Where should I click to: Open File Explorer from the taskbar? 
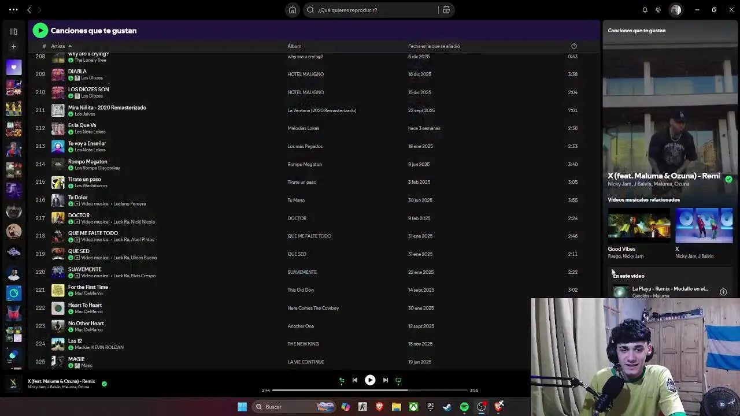click(397, 407)
